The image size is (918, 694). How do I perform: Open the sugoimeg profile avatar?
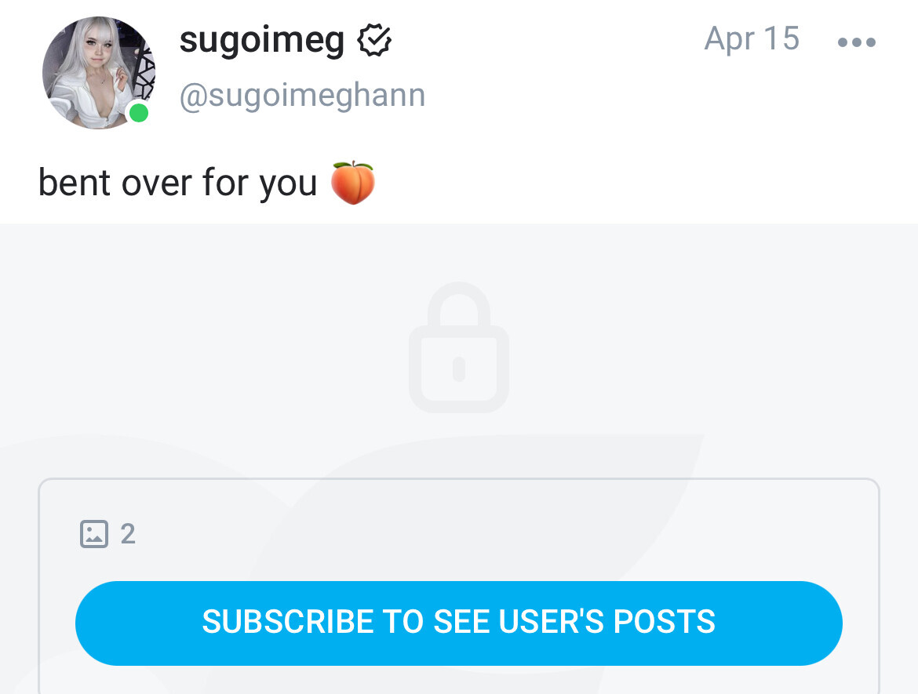point(99,73)
